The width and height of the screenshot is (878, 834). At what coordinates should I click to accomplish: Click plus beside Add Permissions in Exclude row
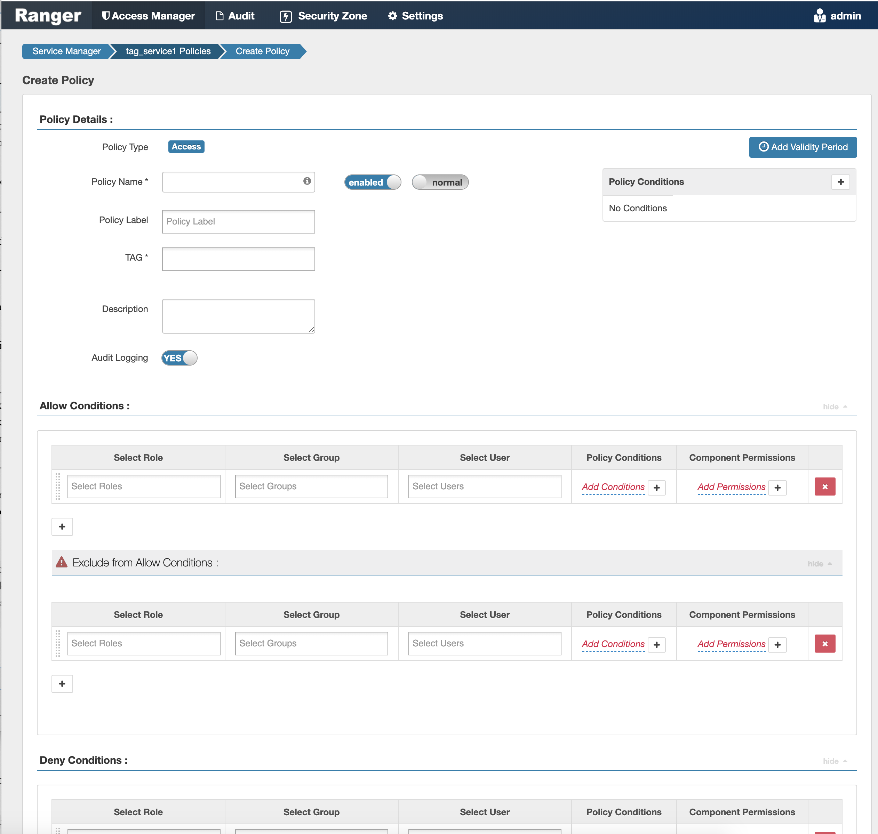pos(777,645)
